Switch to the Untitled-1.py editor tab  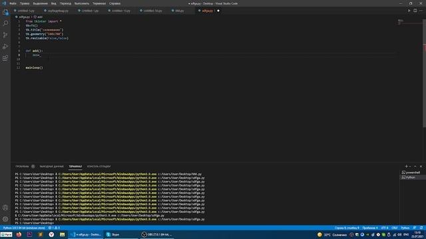[x=90, y=11]
